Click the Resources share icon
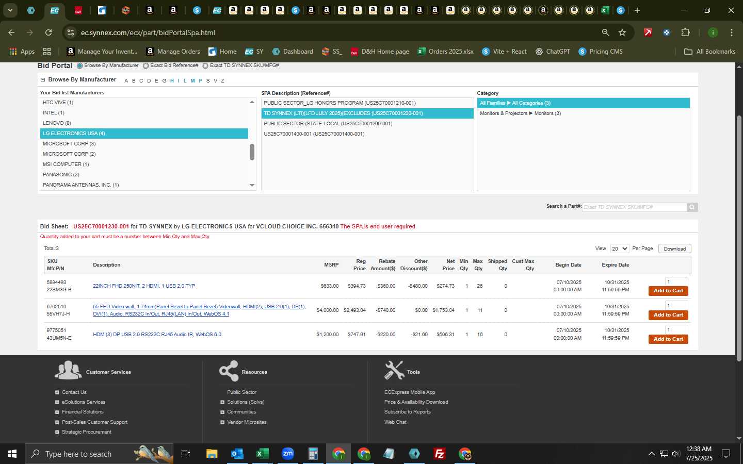 coord(229,371)
